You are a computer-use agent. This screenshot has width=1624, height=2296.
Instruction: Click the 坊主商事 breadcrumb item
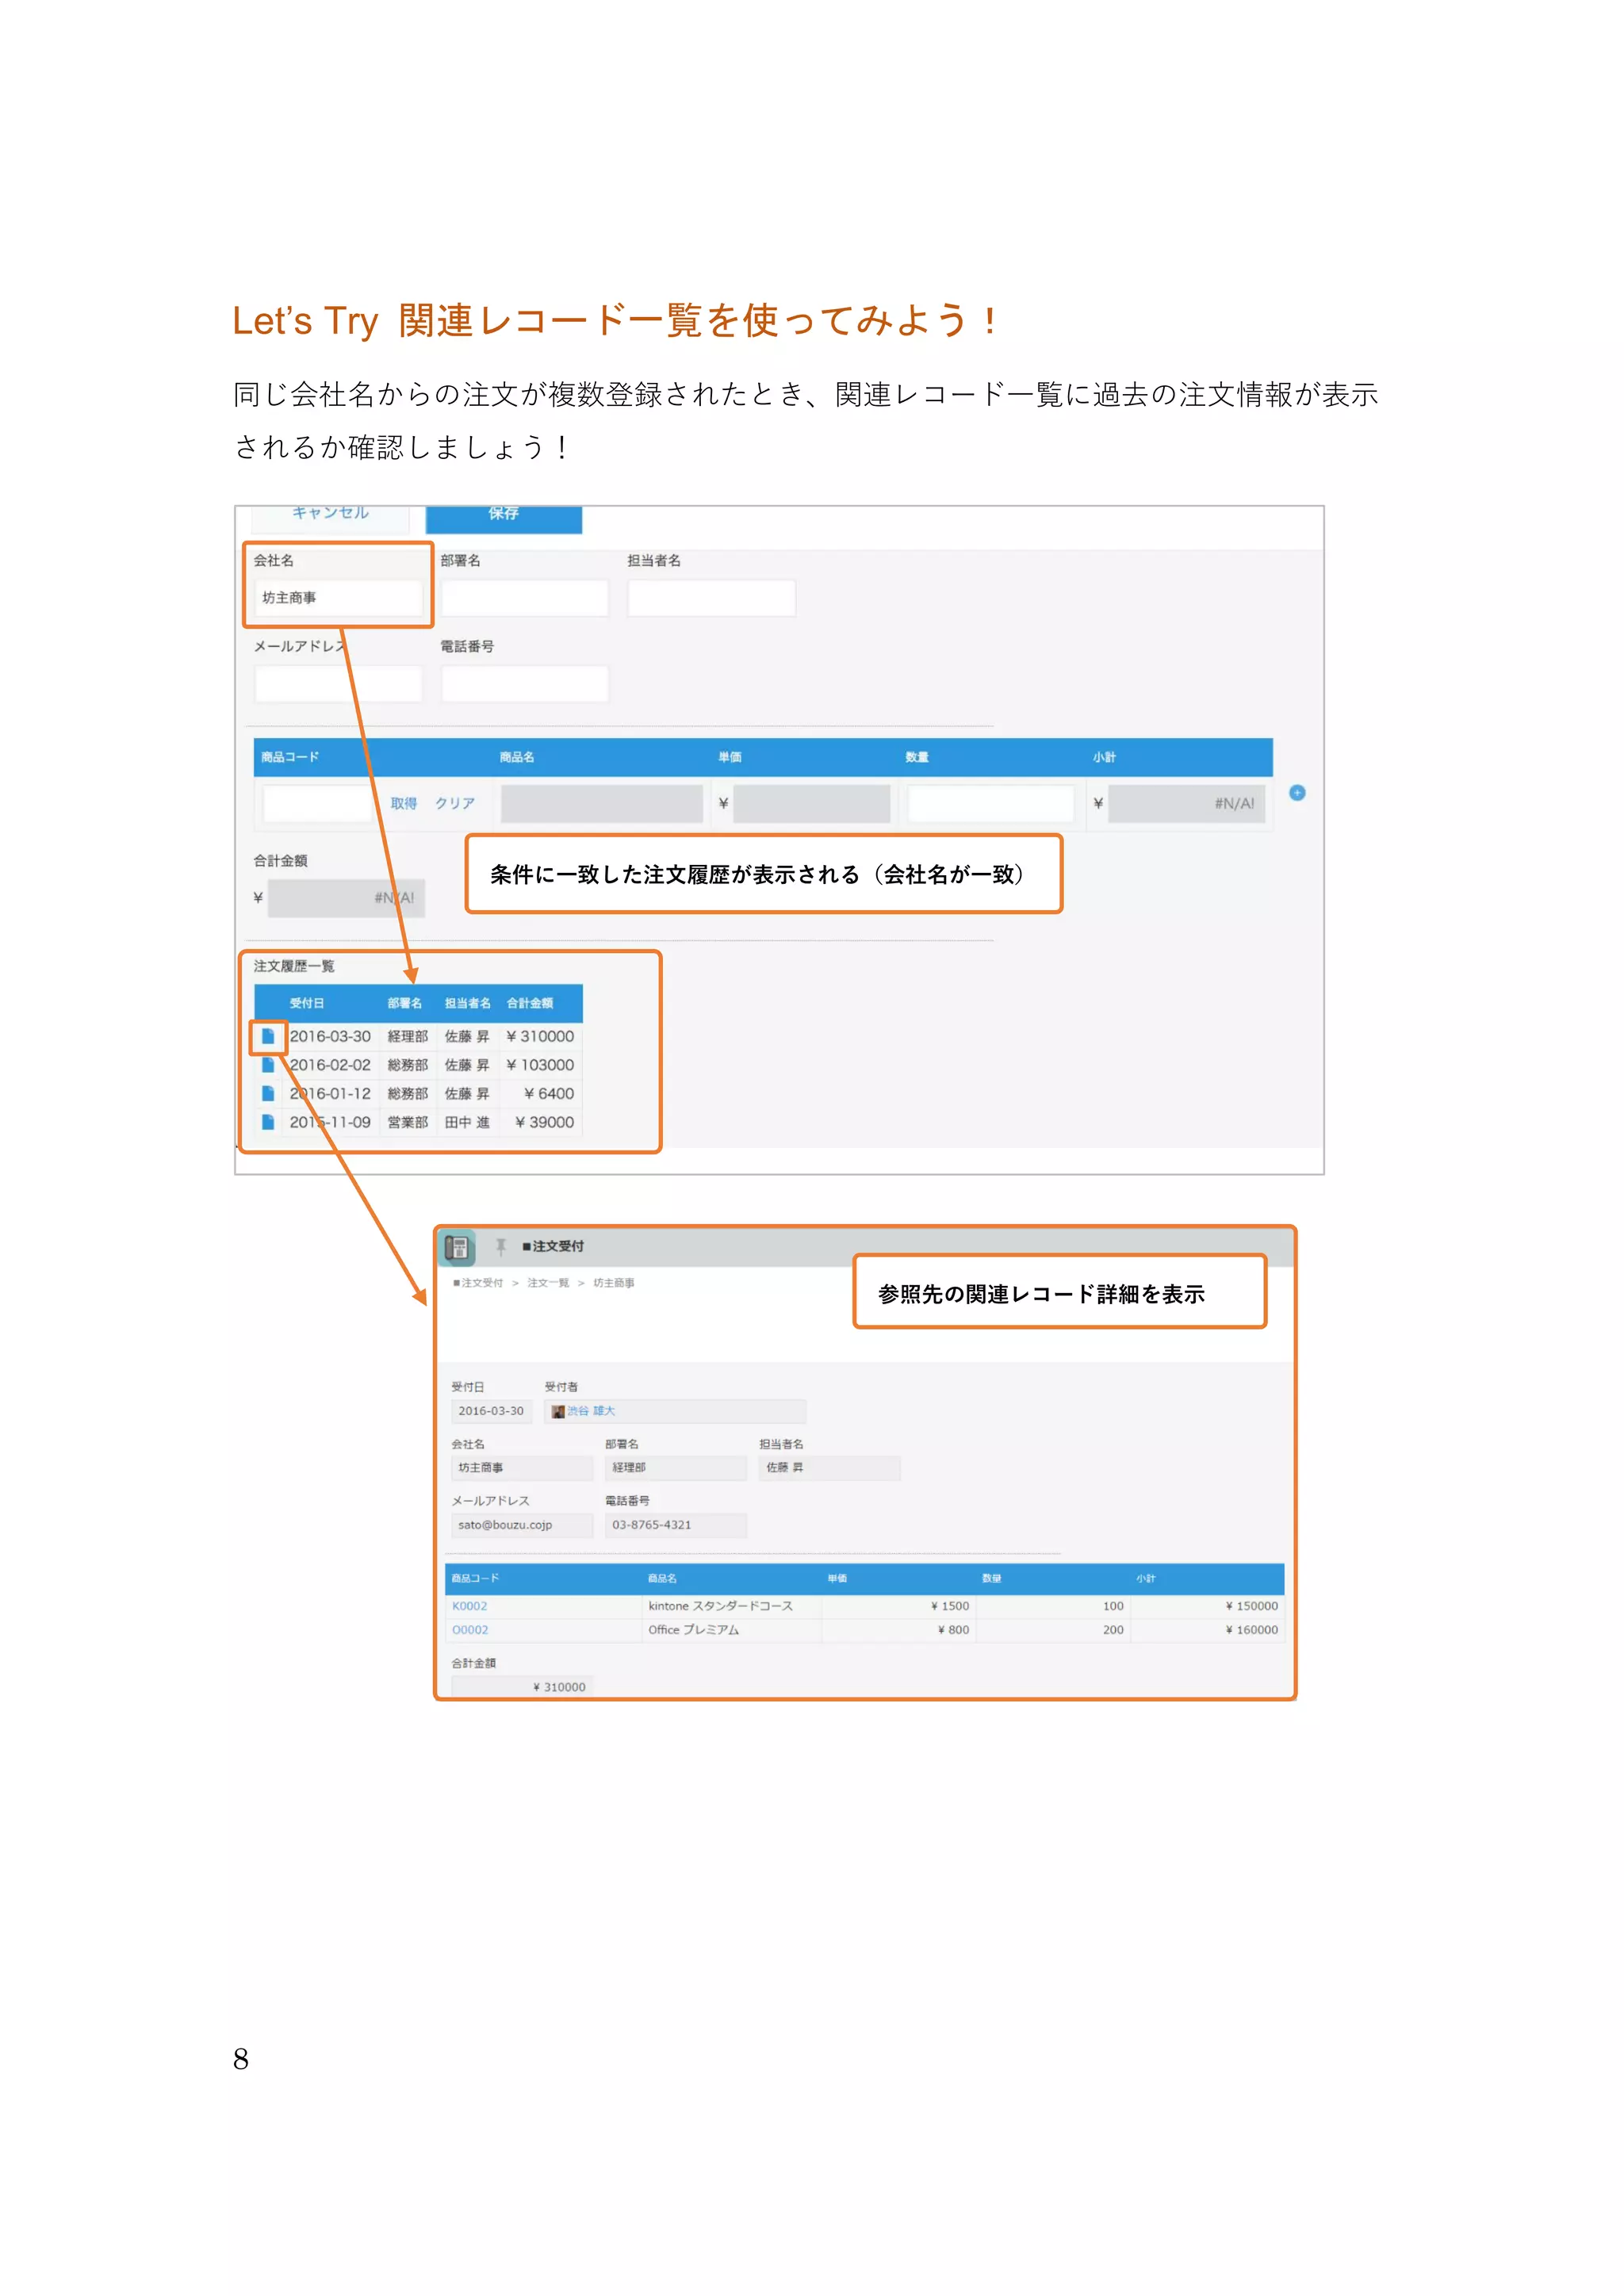(613, 1283)
